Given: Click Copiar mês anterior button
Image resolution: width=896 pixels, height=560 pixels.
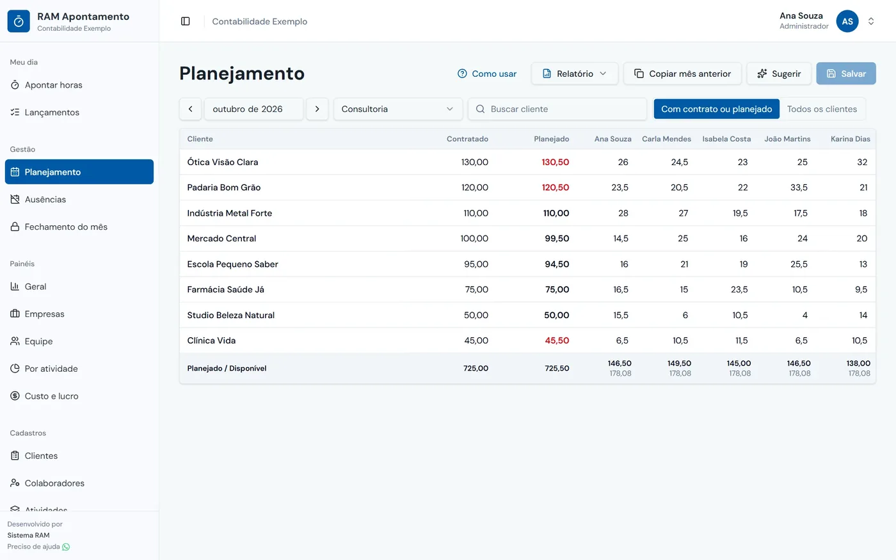Looking at the screenshot, I should click(x=682, y=74).
